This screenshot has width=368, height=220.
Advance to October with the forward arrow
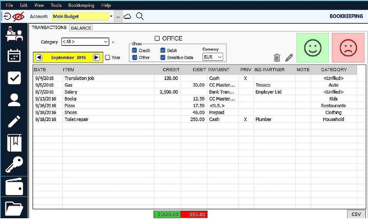coord(97,57)
